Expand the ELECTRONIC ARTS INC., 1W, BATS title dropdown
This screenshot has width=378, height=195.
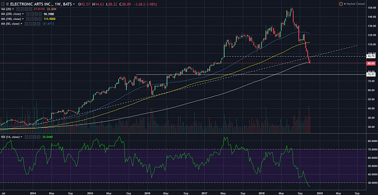click(73, 4)
